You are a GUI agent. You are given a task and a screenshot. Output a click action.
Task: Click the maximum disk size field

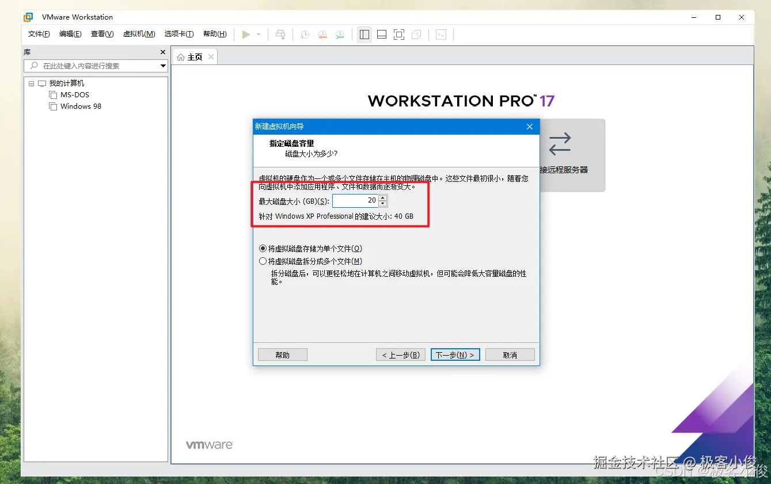point(355,200)
